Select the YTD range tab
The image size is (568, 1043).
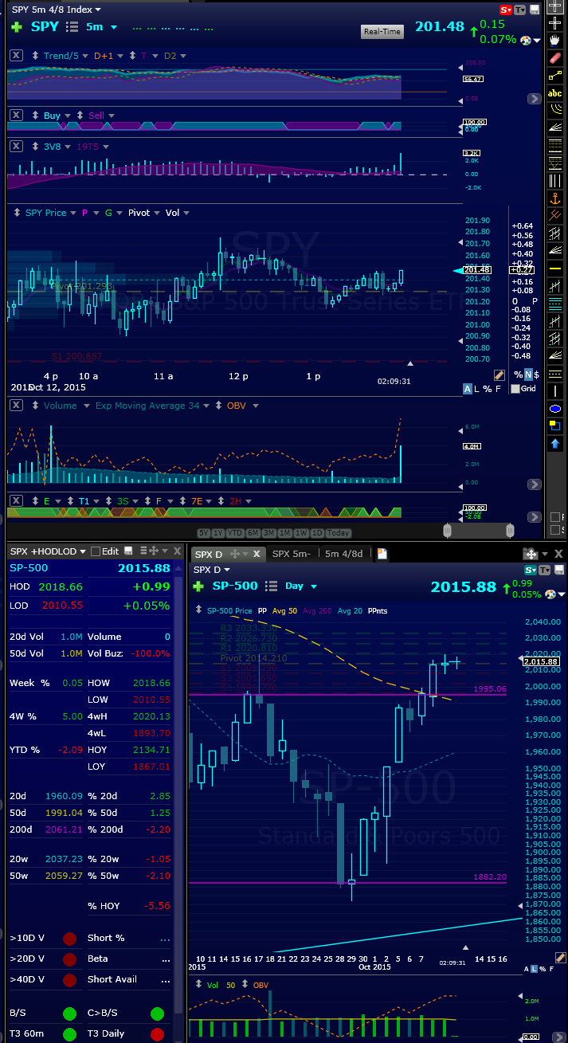point(234,533)
